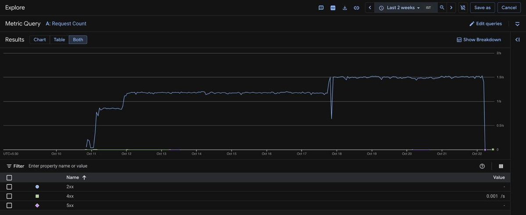Click the 2xx series name

coord(70,187)
